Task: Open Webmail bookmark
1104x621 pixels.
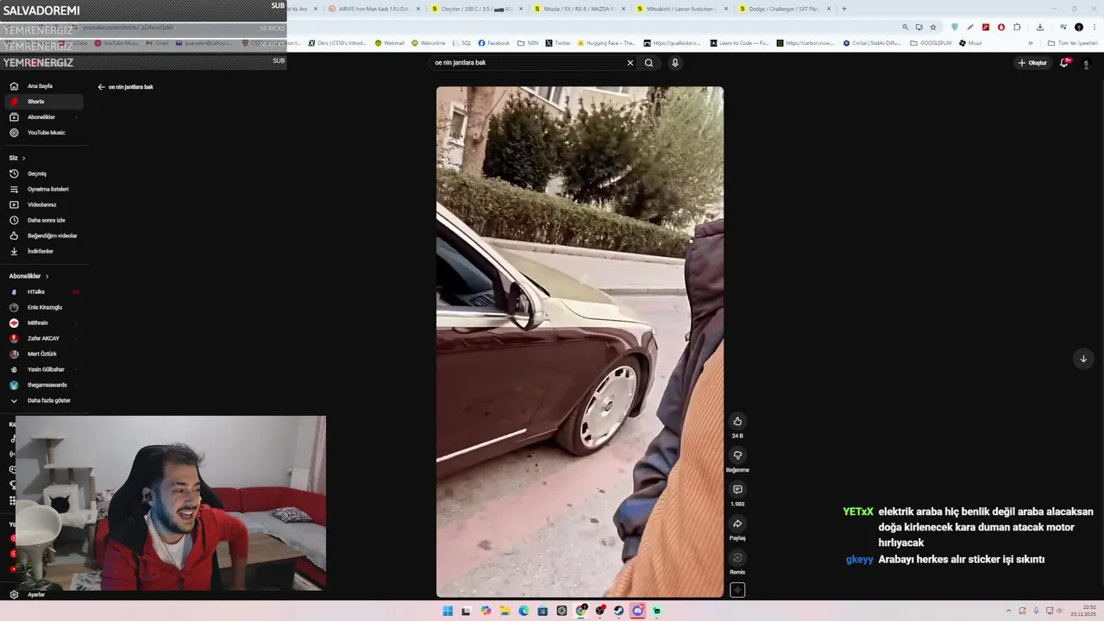Action: (390, 43)
